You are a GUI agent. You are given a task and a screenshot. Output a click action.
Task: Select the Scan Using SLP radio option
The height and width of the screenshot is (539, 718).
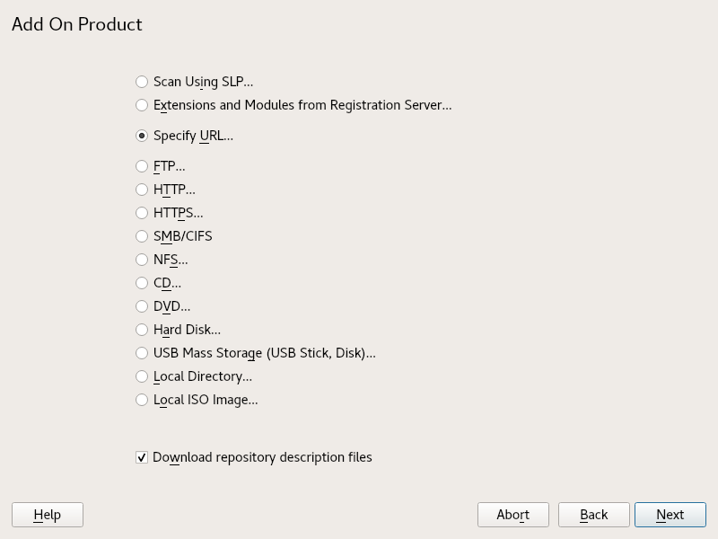[x=142, y=82]
